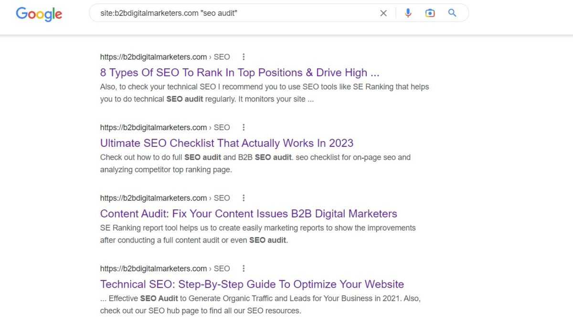Click the SEO breadcrumb under Technical SEO result
This screenshot has width=573, height=330.
[x=222, y=268]
